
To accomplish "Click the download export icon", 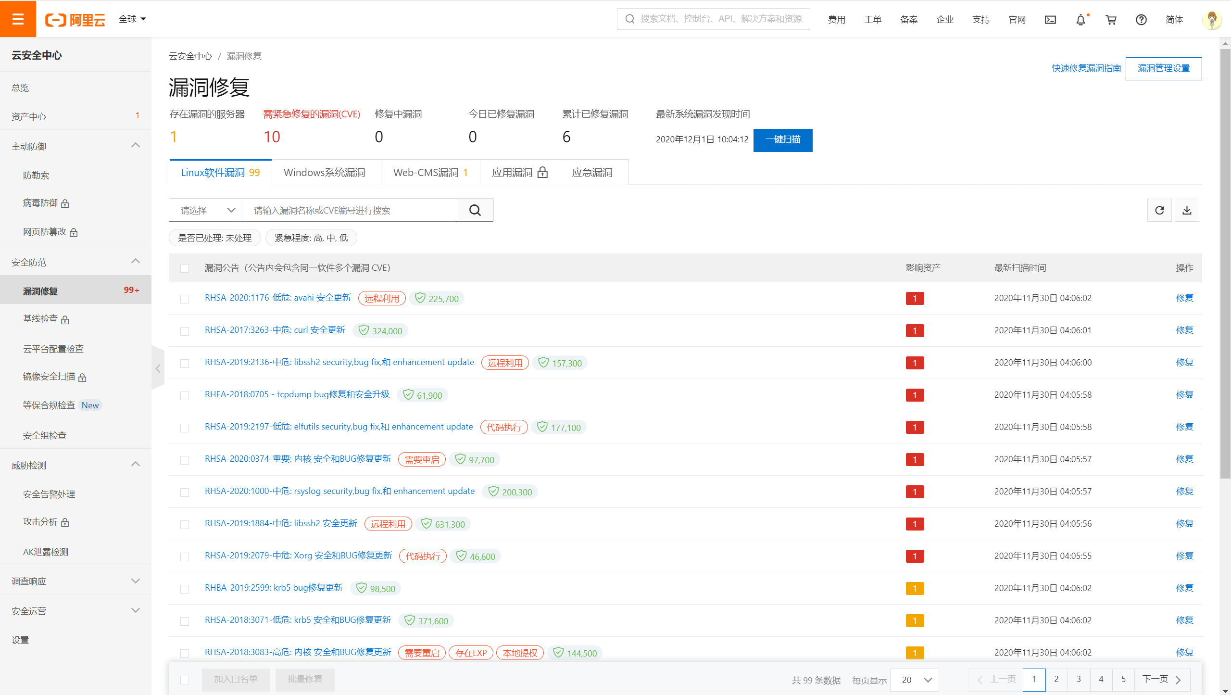I will [x=1187, y=210].
